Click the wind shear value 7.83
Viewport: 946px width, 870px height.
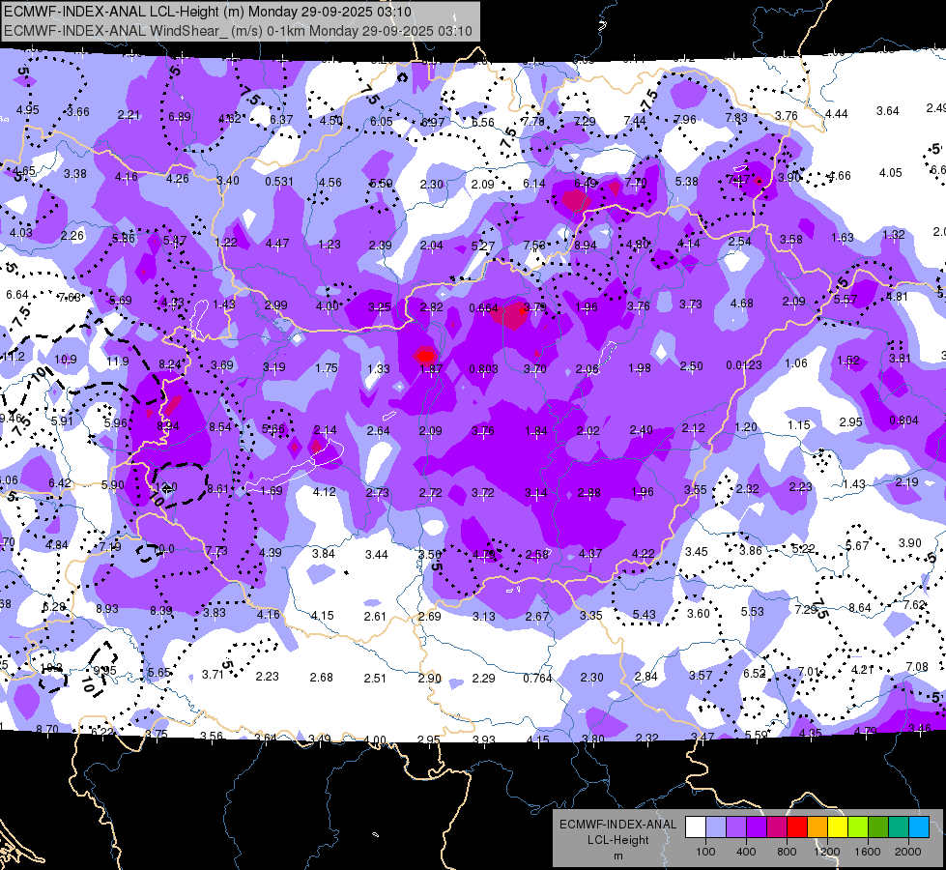pyautogui.click(x=736, y=118)
